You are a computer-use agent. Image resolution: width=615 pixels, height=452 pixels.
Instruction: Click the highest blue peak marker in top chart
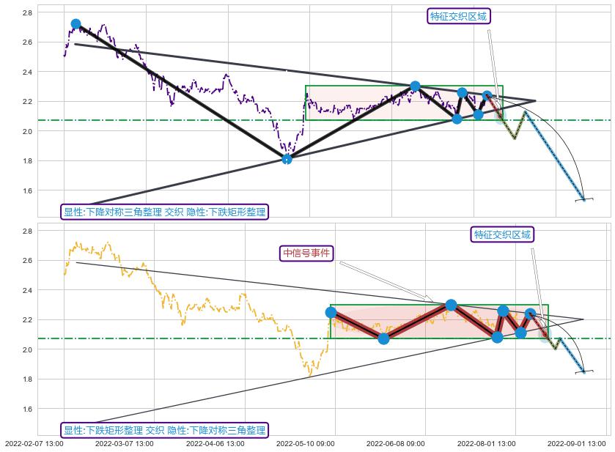pos(76,24)
